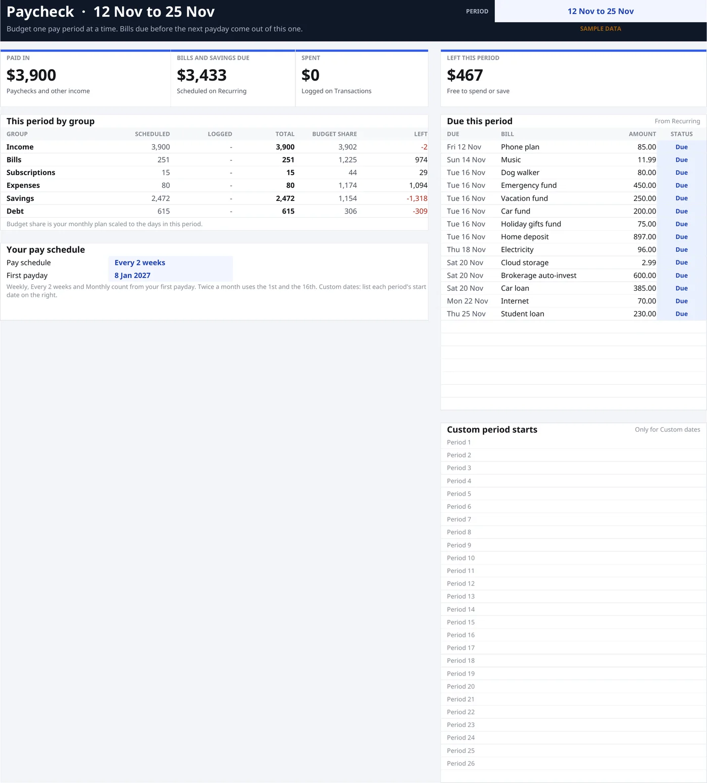This screenshot has width=707, height=783.
Task: Click the Savings Left value -1,318
Action: 417,198
